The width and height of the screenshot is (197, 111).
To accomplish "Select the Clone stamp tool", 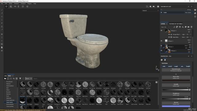I will click(x=2, y=27).
